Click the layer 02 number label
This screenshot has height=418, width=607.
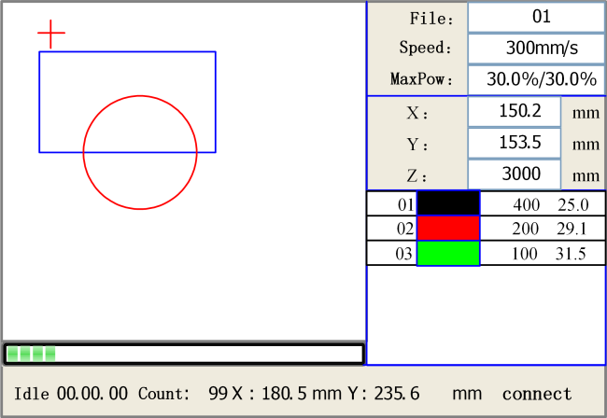tap(404, 229)
